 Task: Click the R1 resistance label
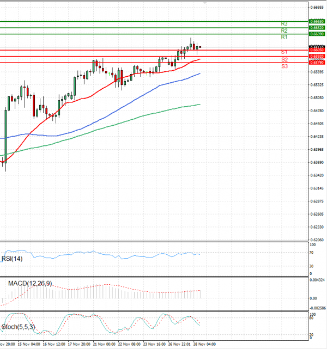point(284,37)
